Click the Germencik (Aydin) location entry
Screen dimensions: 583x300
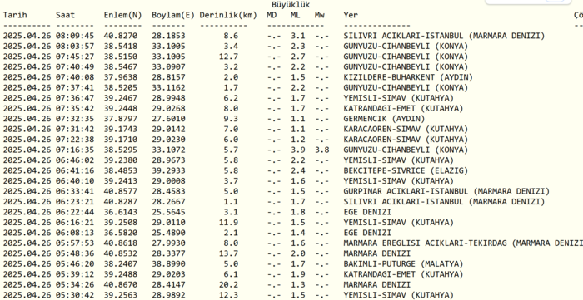[x=384, y=119]
